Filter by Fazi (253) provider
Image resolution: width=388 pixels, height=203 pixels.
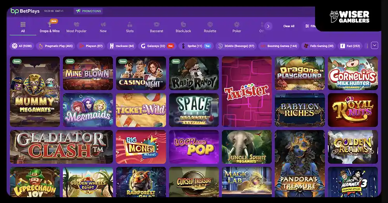pyautogui.click(x=350, y=46)
